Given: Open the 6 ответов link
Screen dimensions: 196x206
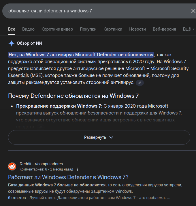Looking at the screenshot, I should (x=17, y=198).
